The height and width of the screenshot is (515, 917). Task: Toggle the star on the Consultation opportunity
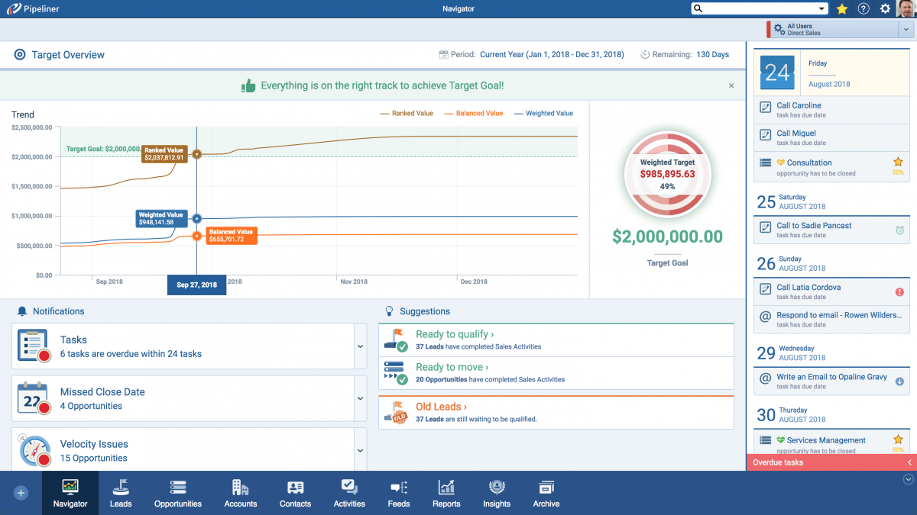coord(899,163)
